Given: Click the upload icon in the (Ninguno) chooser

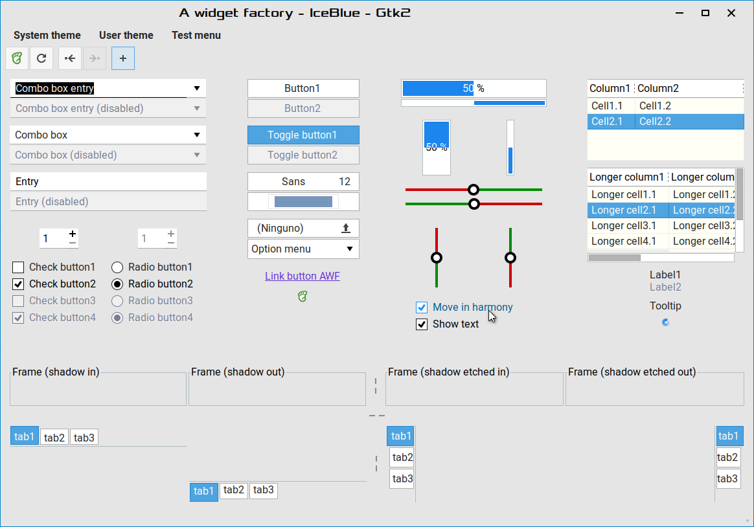Looking at the screenshot, I should coord(346,228).
